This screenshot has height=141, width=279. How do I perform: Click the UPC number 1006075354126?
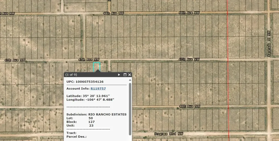click(89, 82)
